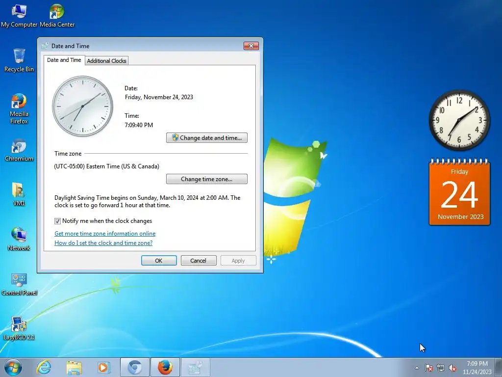This screenshot has height=377, width=502.
Task: Close the Date and Time dialog
Action: [x=251, y=46]
